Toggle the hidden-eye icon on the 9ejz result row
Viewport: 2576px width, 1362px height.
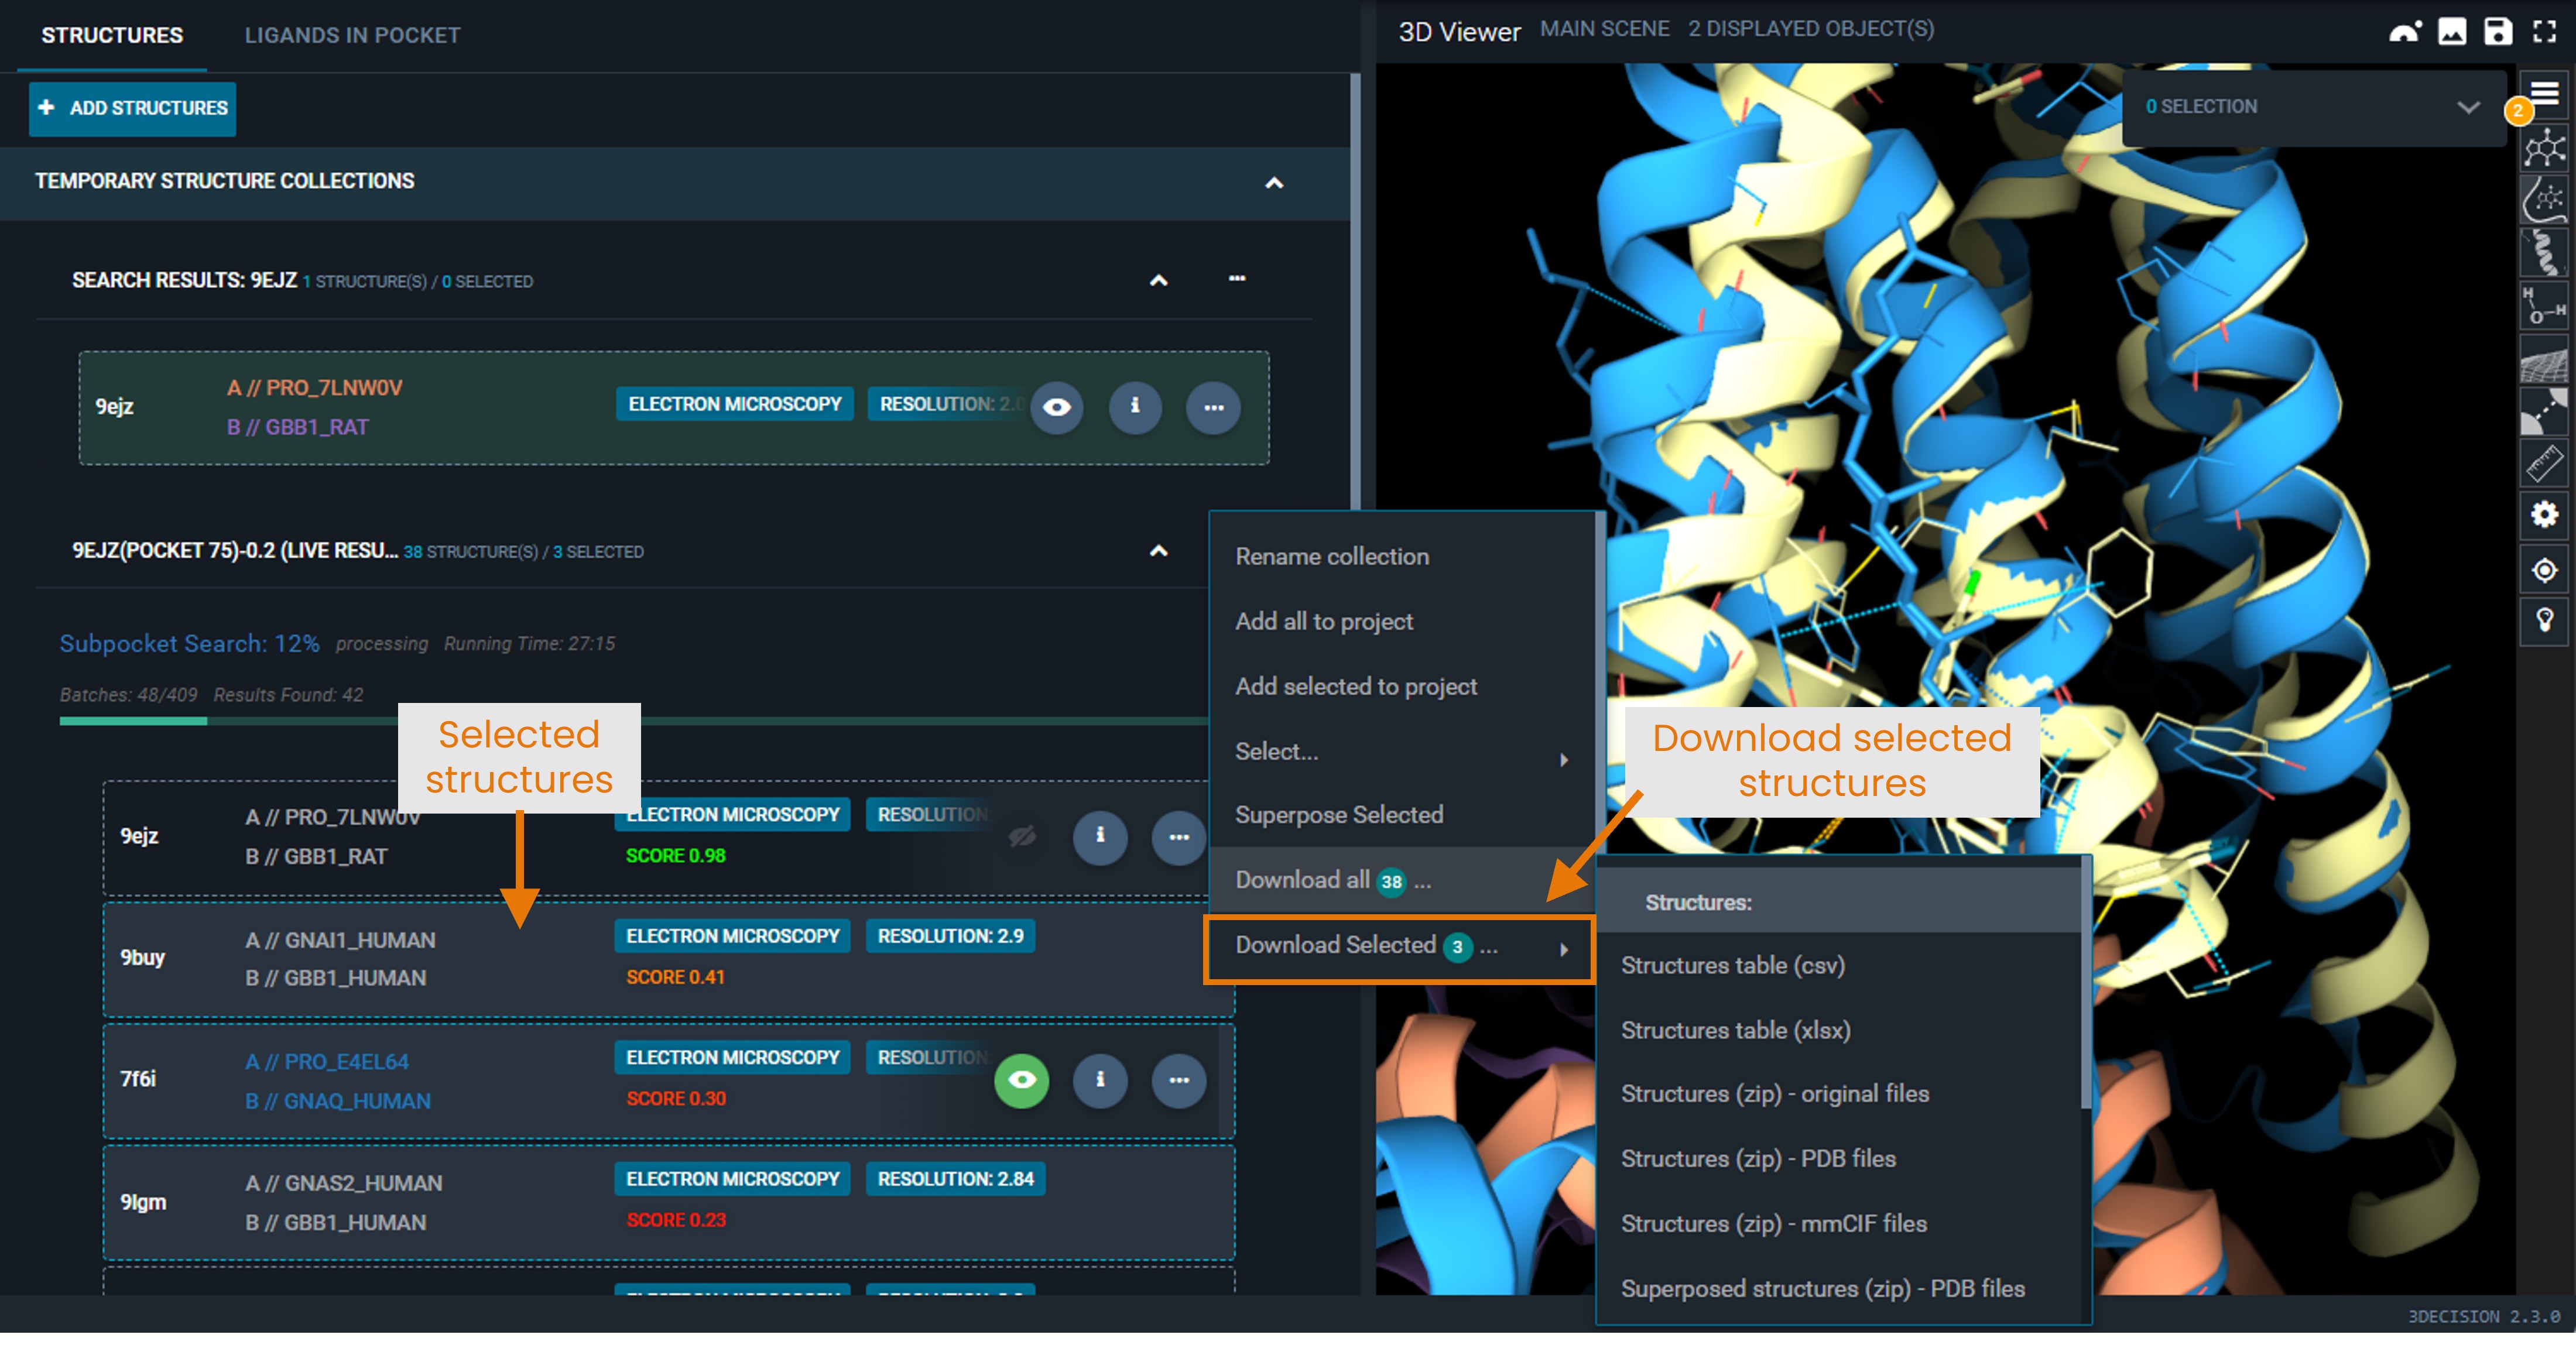(1021, 838)
